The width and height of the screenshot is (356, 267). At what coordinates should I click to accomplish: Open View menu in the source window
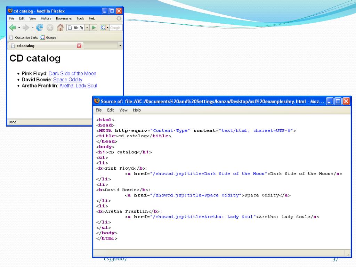(x=123, y=110)
